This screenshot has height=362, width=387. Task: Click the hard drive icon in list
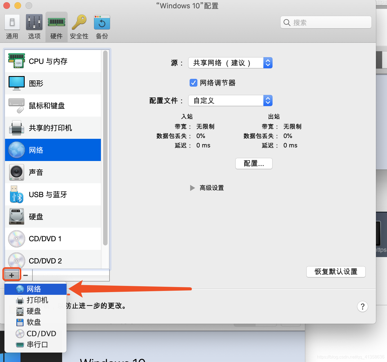point(17,217)
